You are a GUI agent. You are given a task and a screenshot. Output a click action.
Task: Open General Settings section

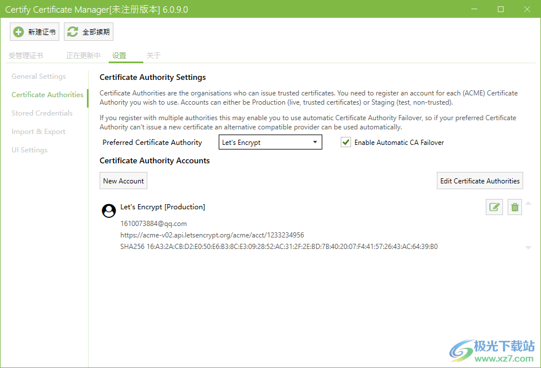39,76
